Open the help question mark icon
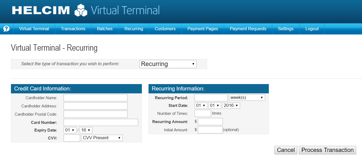The height and width of the screenshot is (157, 362). (6, 29)
